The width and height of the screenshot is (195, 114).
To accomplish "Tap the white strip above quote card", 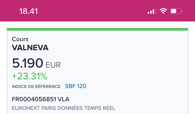I will pyautogui.click(x=97, y=25).
